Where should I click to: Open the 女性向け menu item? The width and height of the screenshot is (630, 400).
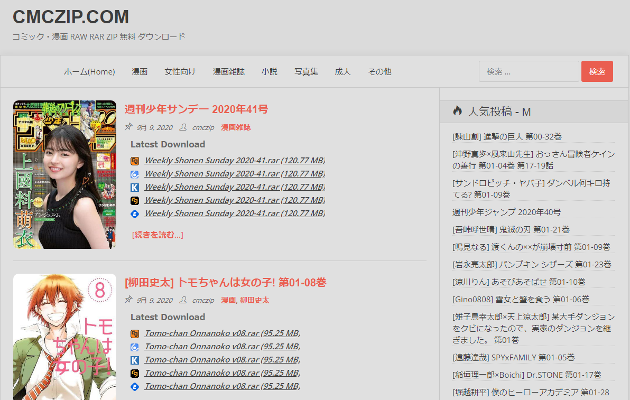[180, 71]
